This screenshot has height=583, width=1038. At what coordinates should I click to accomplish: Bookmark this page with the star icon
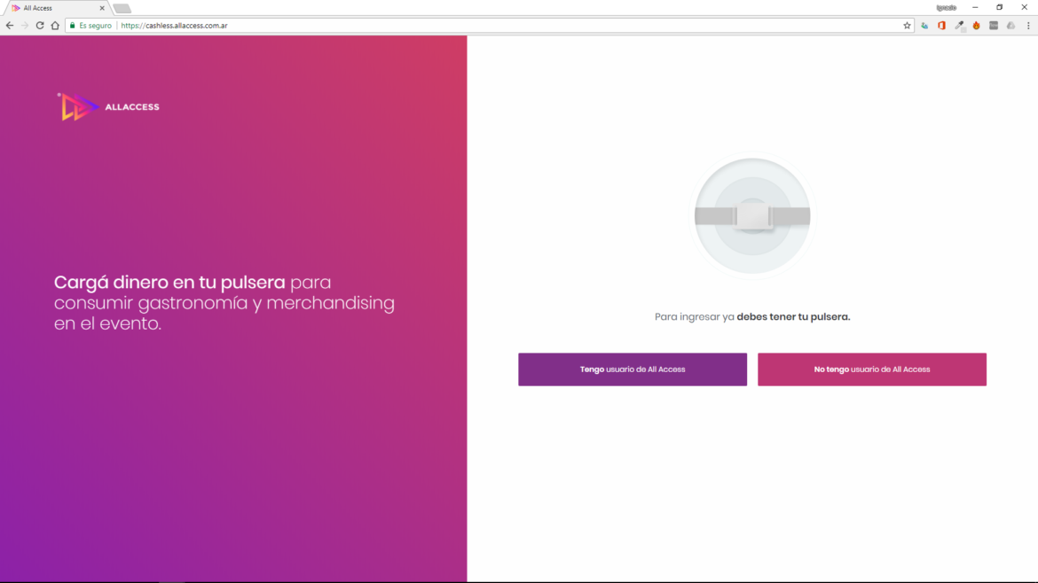[907, 26]
